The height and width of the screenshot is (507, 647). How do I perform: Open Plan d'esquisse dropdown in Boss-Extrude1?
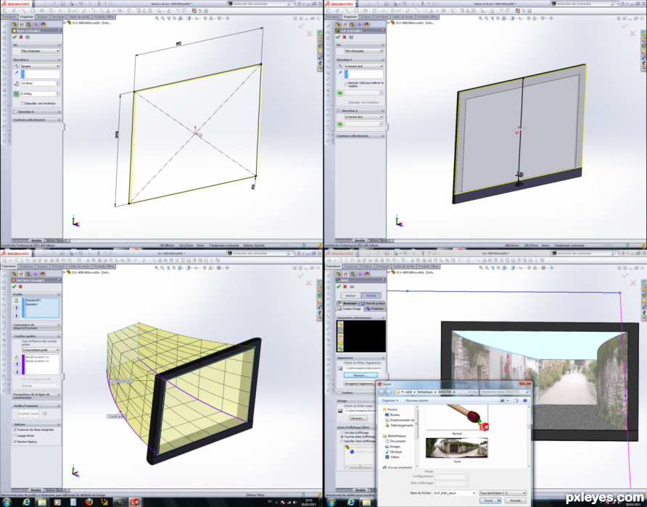click(41, 51)
